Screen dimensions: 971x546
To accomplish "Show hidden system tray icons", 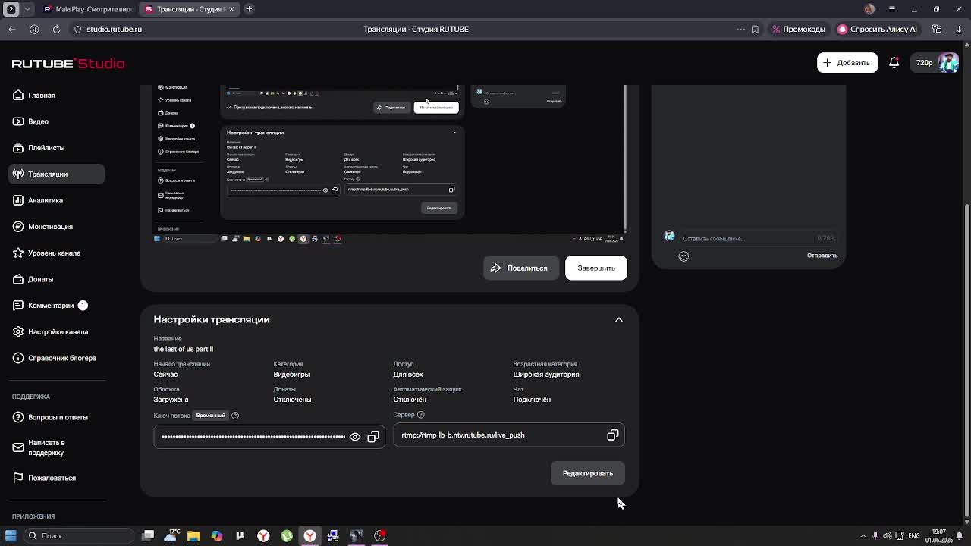I will pyautogui.click(x=863, y=535).
